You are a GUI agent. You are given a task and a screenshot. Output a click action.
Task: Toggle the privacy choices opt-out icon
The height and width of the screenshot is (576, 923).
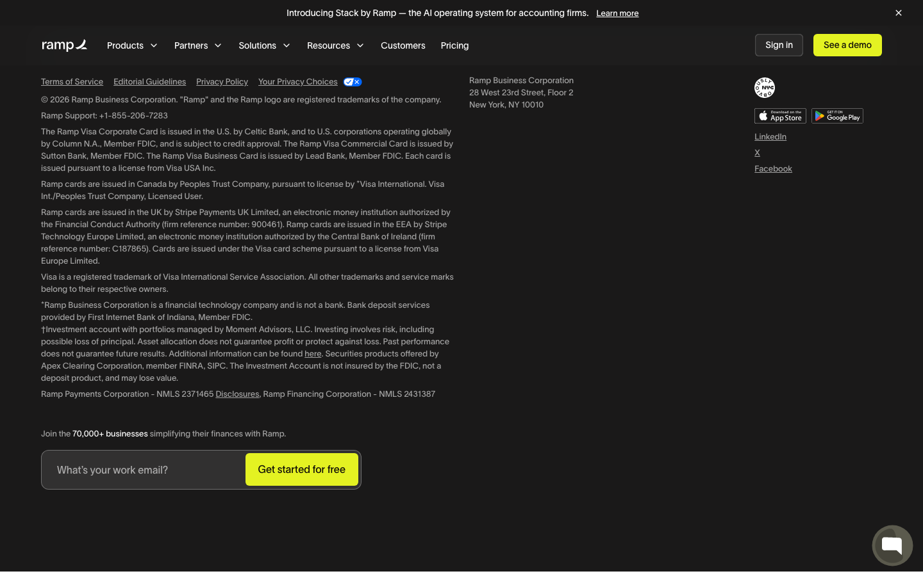tap(353, 82)
